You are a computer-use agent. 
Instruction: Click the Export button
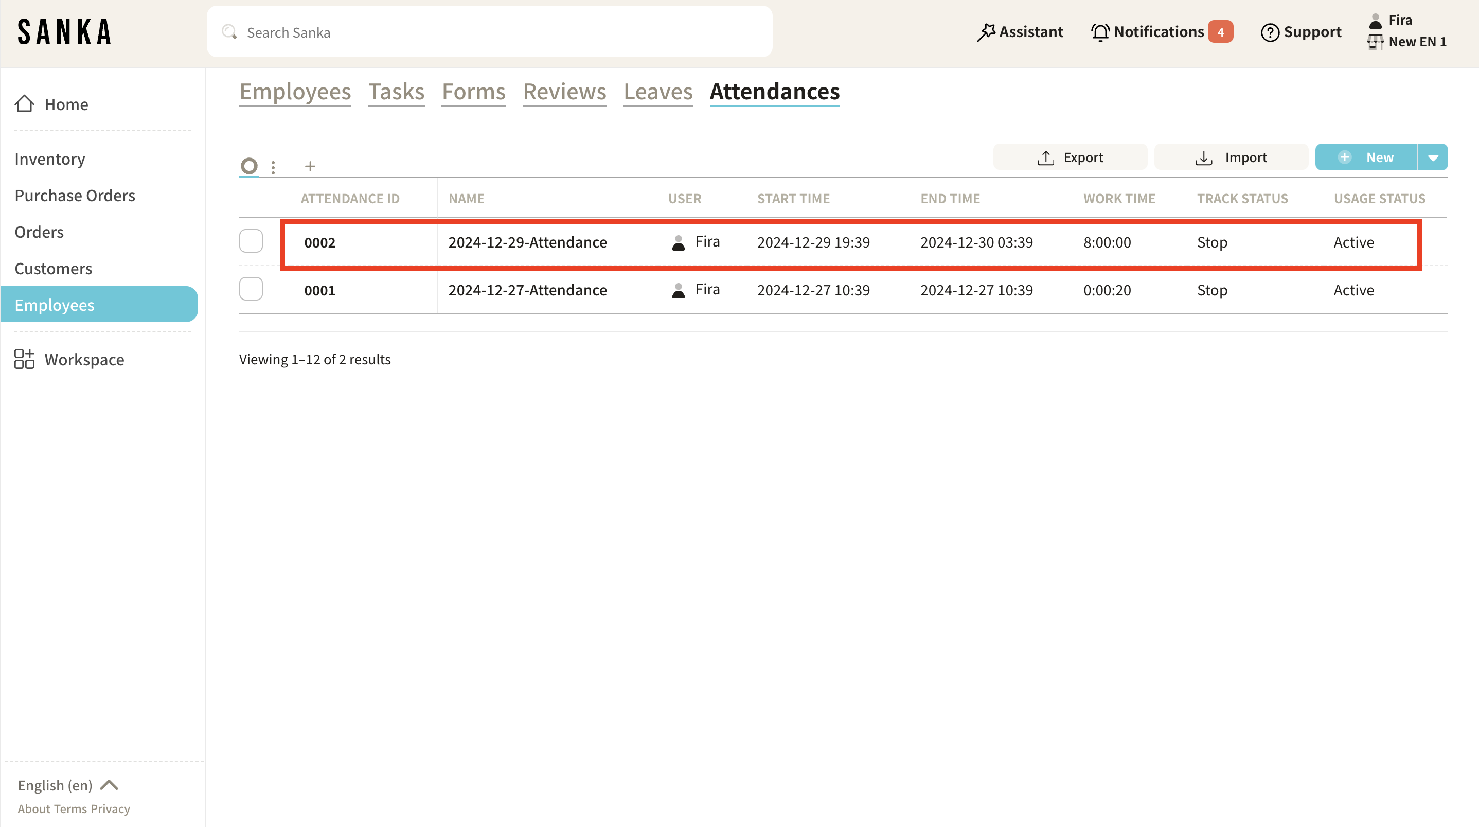[x=1070, y=157]
